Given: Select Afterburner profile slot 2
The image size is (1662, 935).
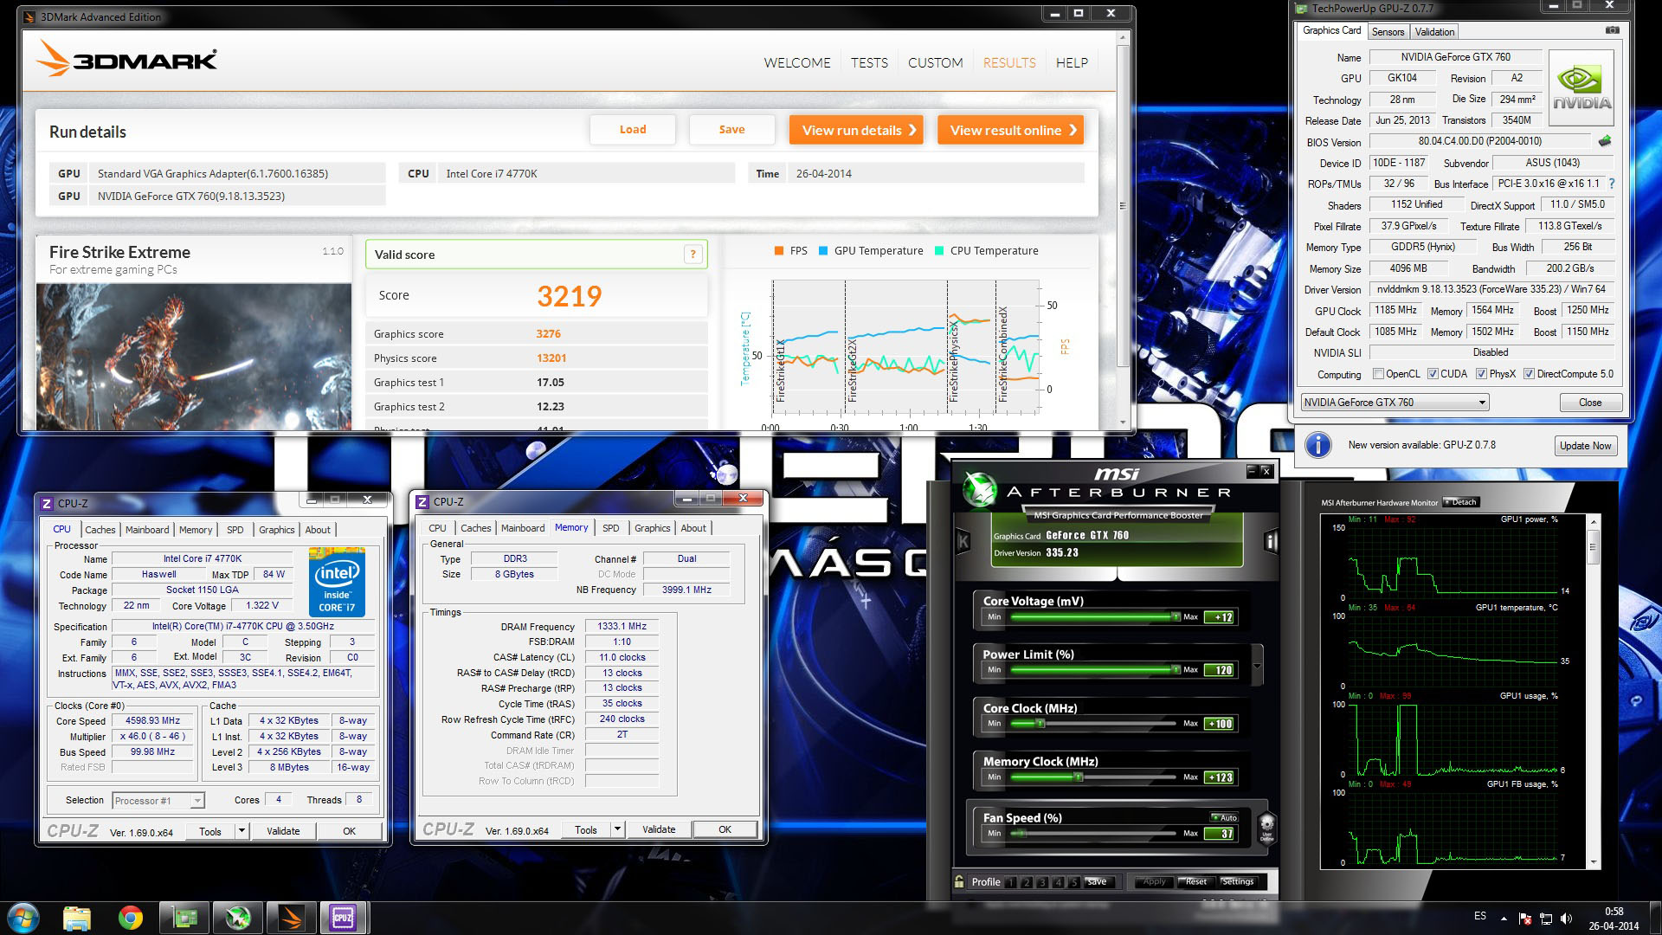Looking at the screenshot, I should [x=1026, y=882].
